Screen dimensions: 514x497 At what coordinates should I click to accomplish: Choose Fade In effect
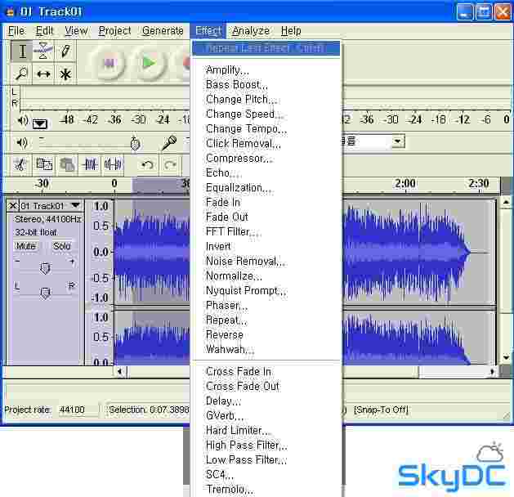[266, 202]
